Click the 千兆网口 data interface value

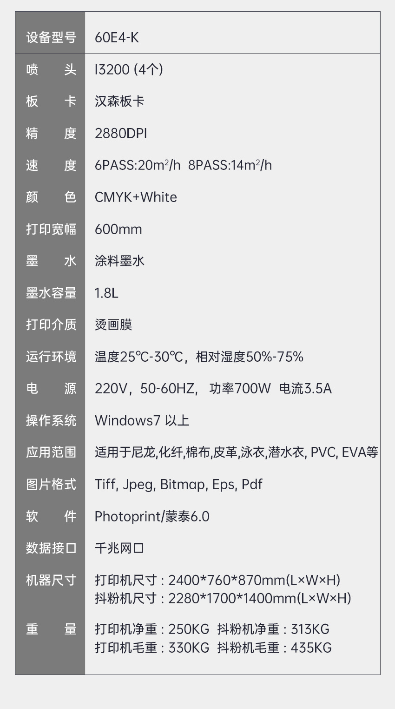click(119, 548)
